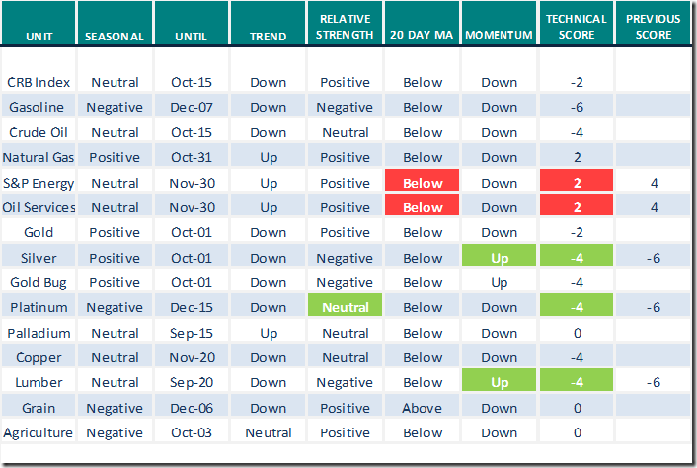Click the Sep-15 date for Palladium

coord(191,333)
